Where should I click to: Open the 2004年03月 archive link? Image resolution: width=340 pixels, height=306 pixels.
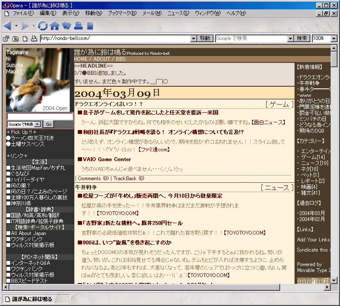click(312, 213)
